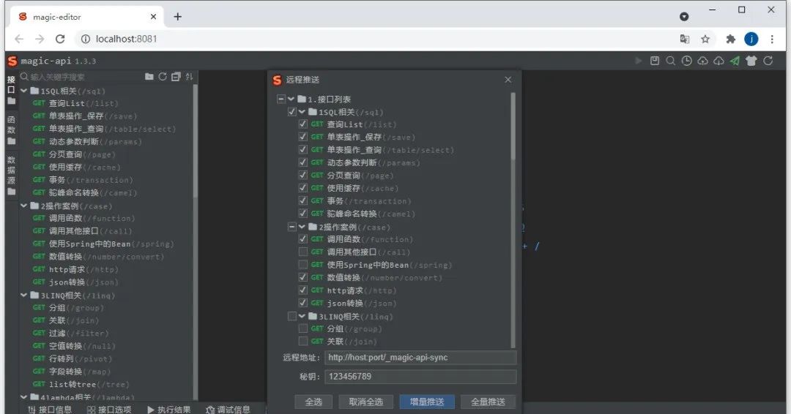This screenshot has width=791, height=414.
Task: Collapse 3LINQ相关 folder in dialog tree
Action: pos(302,316)
